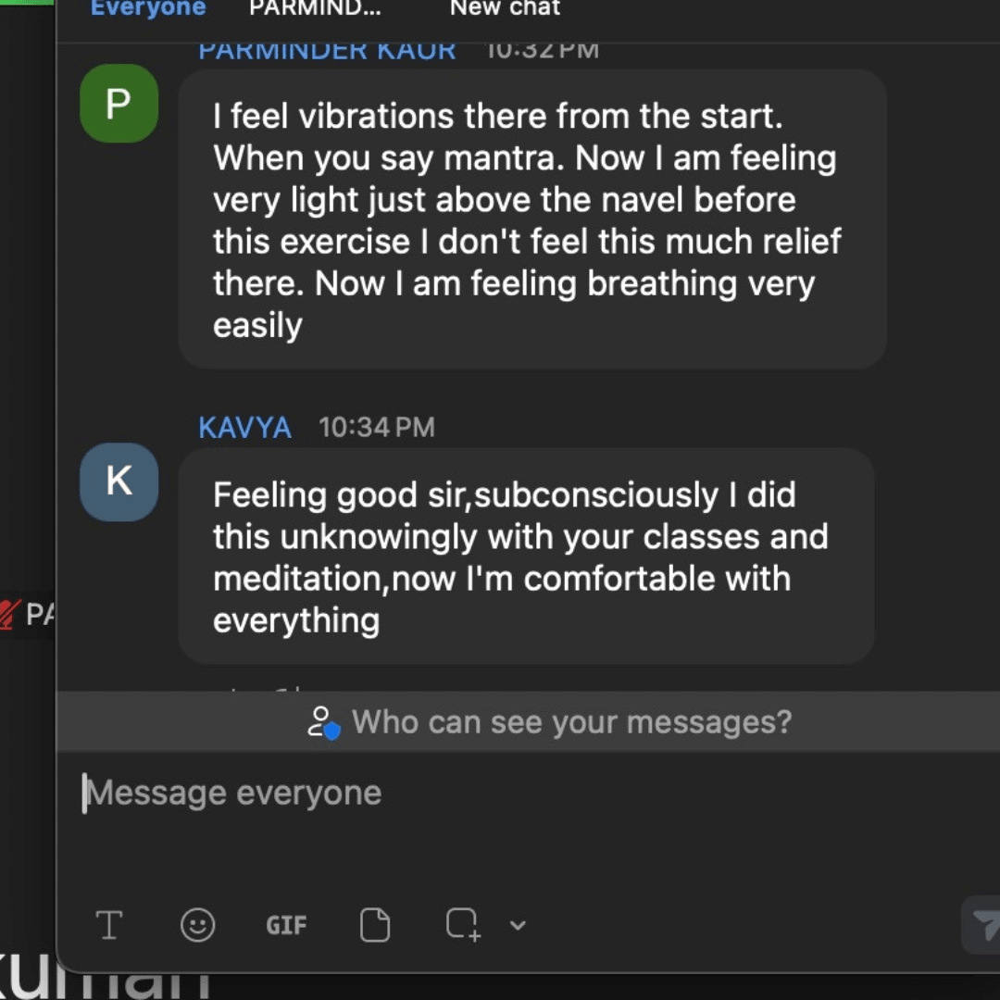
Task: Click Parminder's green P avatar
Action: [119, 104]
